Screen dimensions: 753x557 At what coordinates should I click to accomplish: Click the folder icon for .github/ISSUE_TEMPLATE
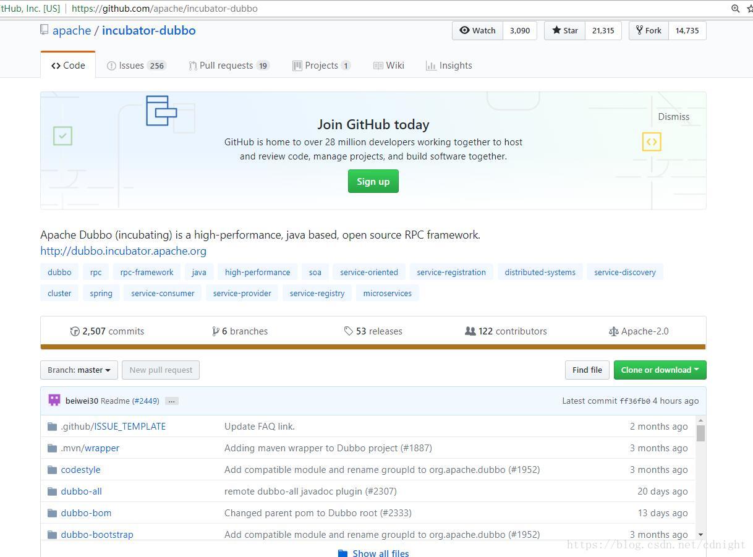[52, 427]
